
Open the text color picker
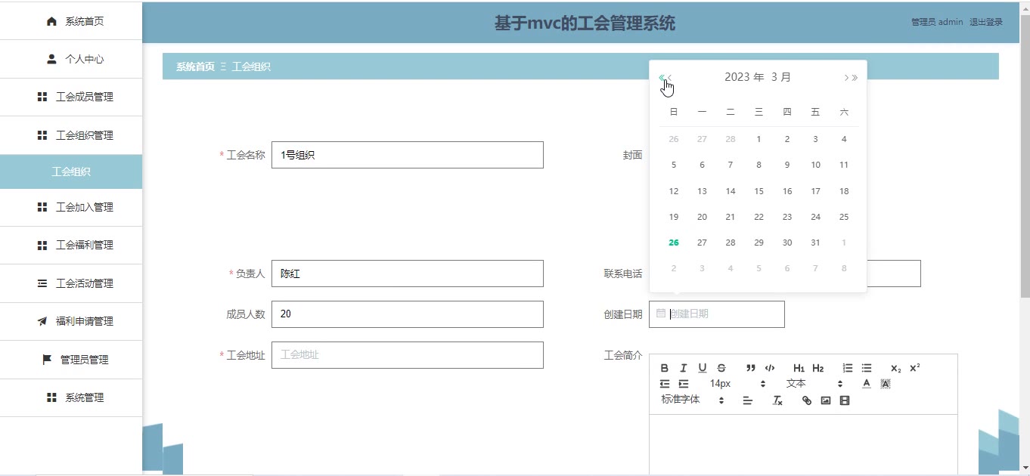coord(867,384)
